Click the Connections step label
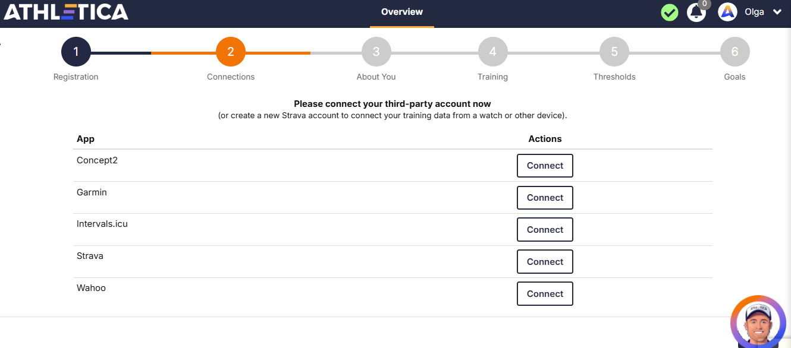Image resolution: width=791 pixels, height=348 pixels. pos(231,77)
